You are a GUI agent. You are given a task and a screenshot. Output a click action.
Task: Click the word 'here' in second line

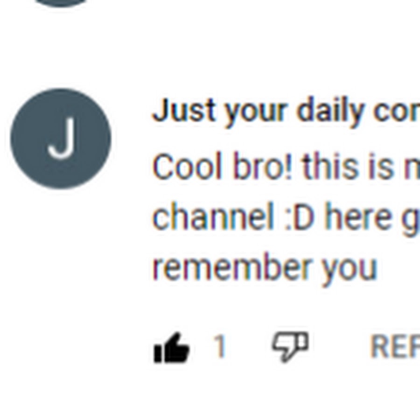(x=358, y=217)
